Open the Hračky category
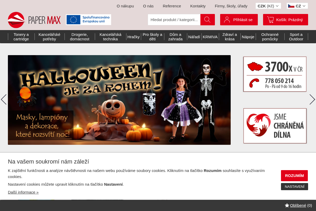 [134, 37]
